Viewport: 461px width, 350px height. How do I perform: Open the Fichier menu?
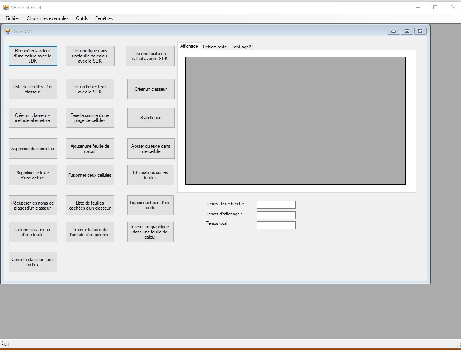(13, 18)
